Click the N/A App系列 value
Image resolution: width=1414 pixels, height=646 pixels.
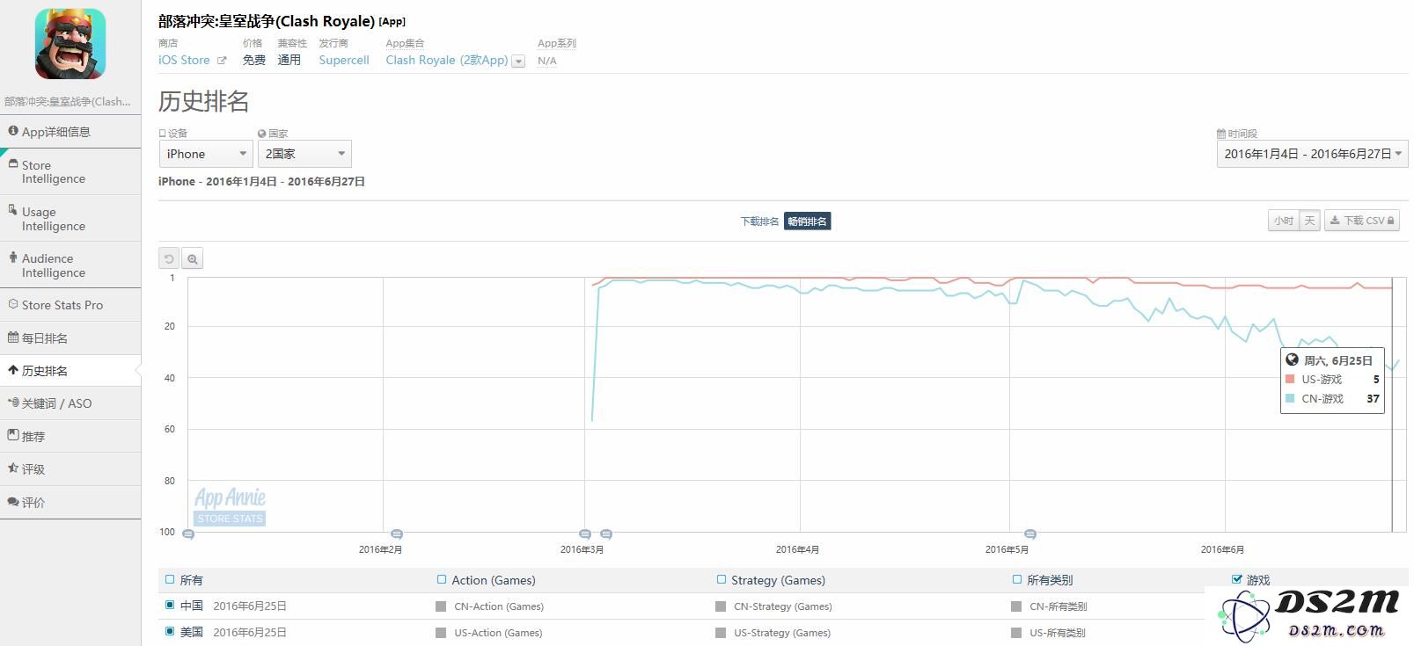(546, 61)
